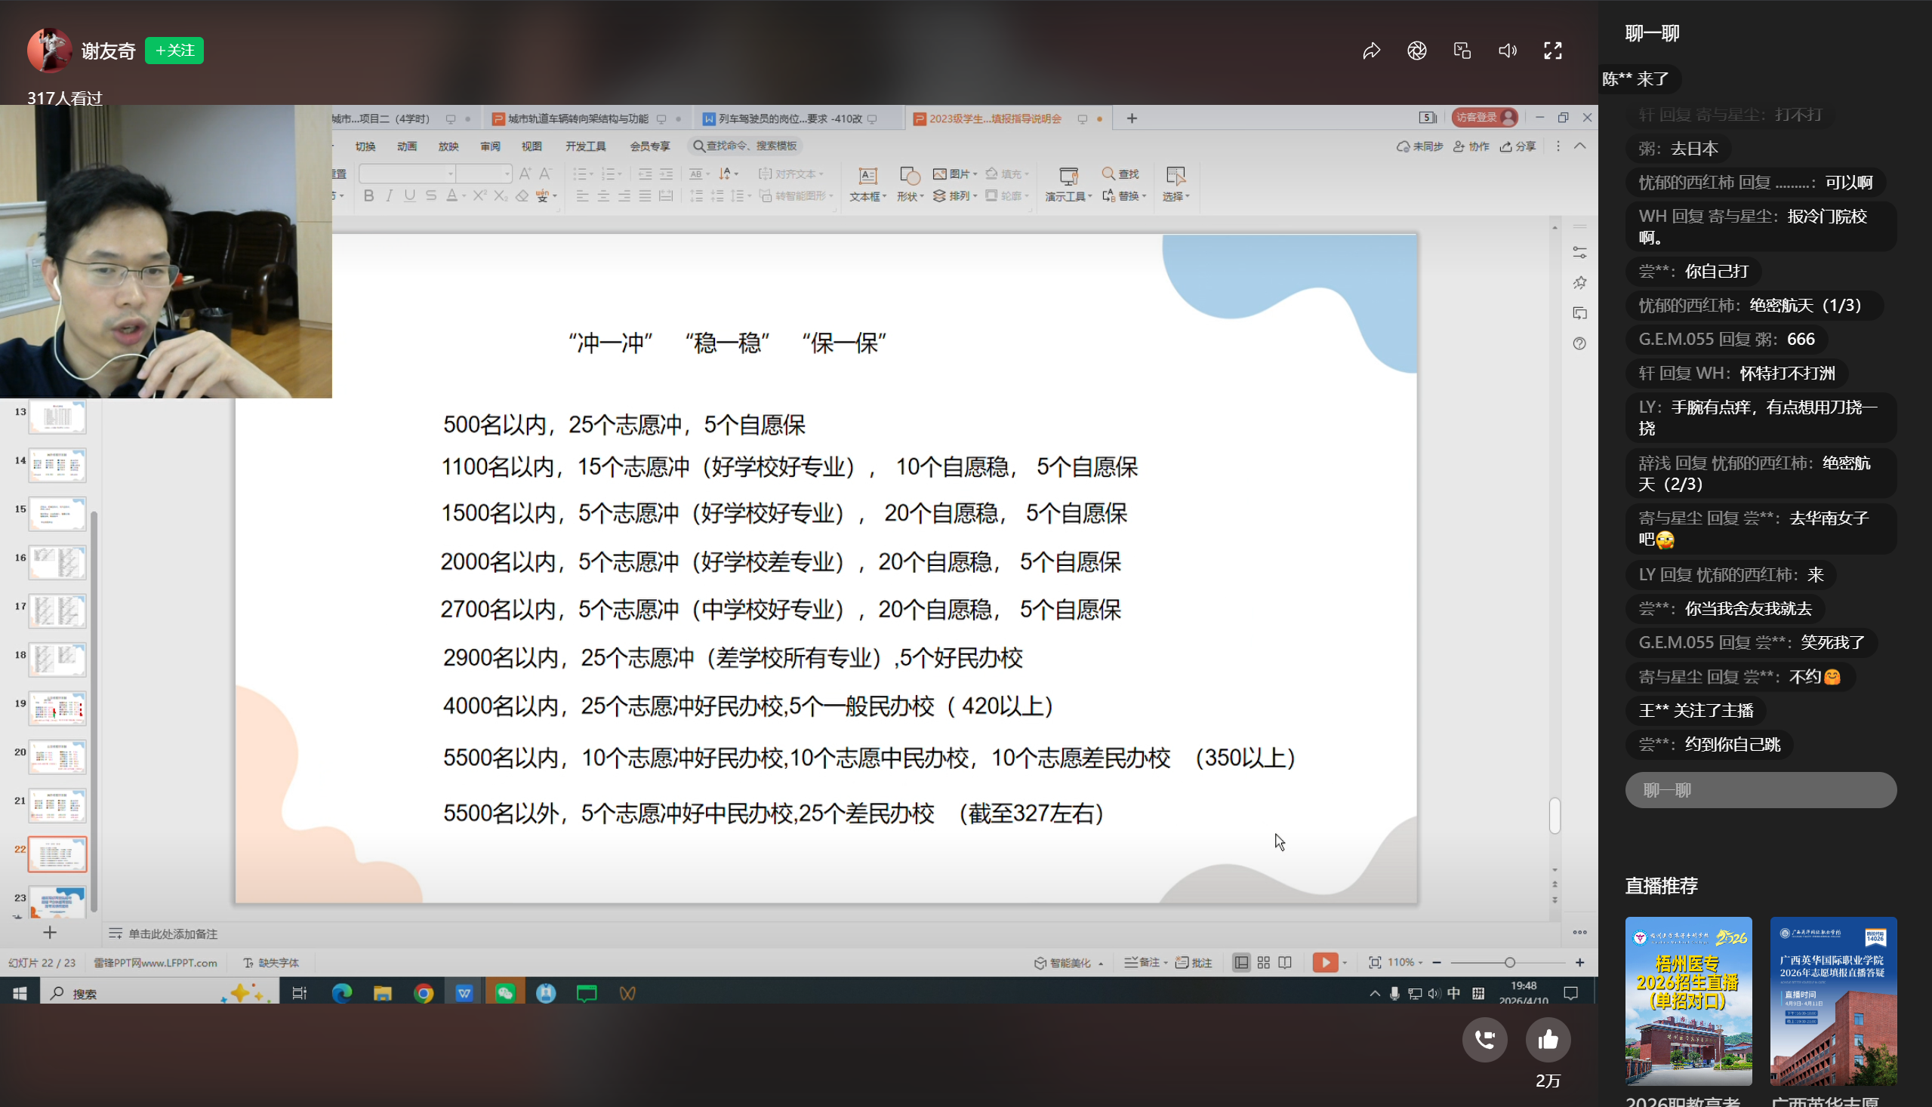Select slide 19 thumbnail
The height and width of the screenshot is (1107, 1932).
(x=57, y=708)
